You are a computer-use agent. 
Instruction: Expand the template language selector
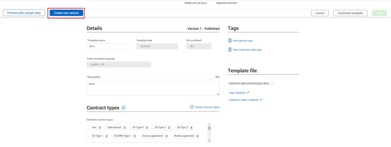(119, 64)
